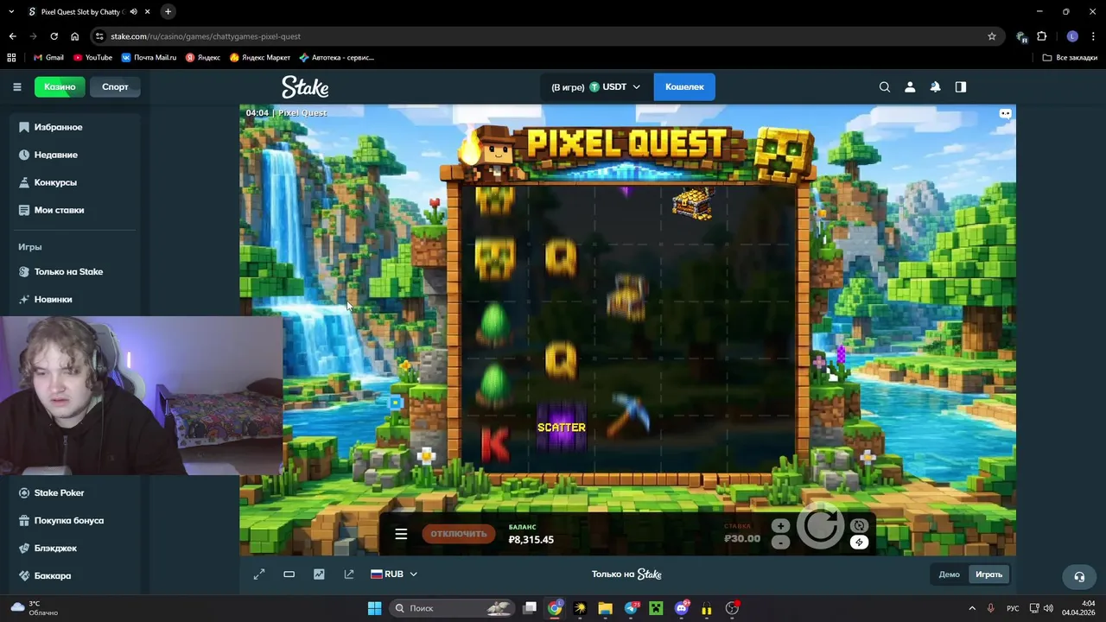1106x622 pixels.
Task: Open the Спорт tab
Action: [115, 86]
